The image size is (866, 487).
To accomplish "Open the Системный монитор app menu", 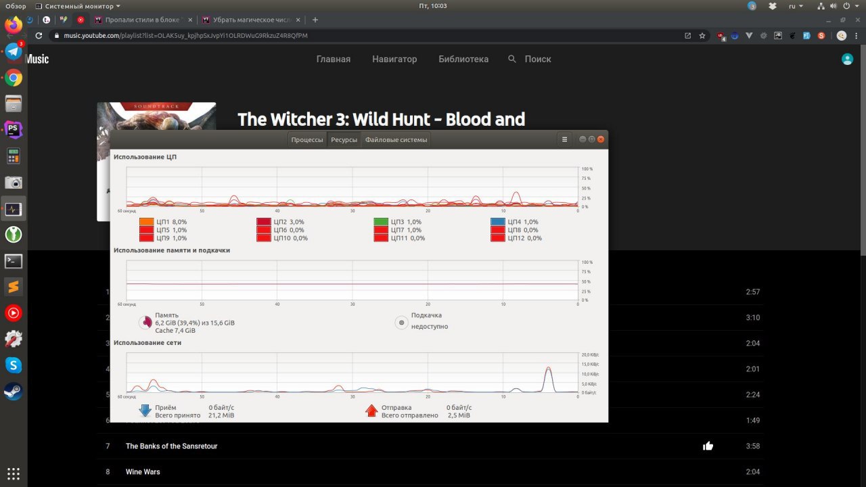I will [77, 5].
